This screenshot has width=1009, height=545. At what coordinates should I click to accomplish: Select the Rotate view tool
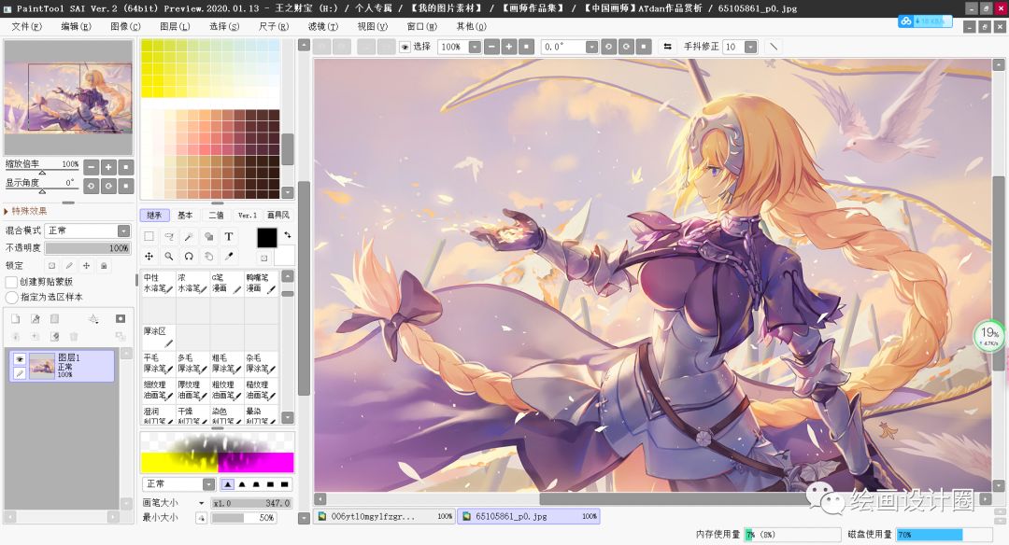(x=189, y=256)
